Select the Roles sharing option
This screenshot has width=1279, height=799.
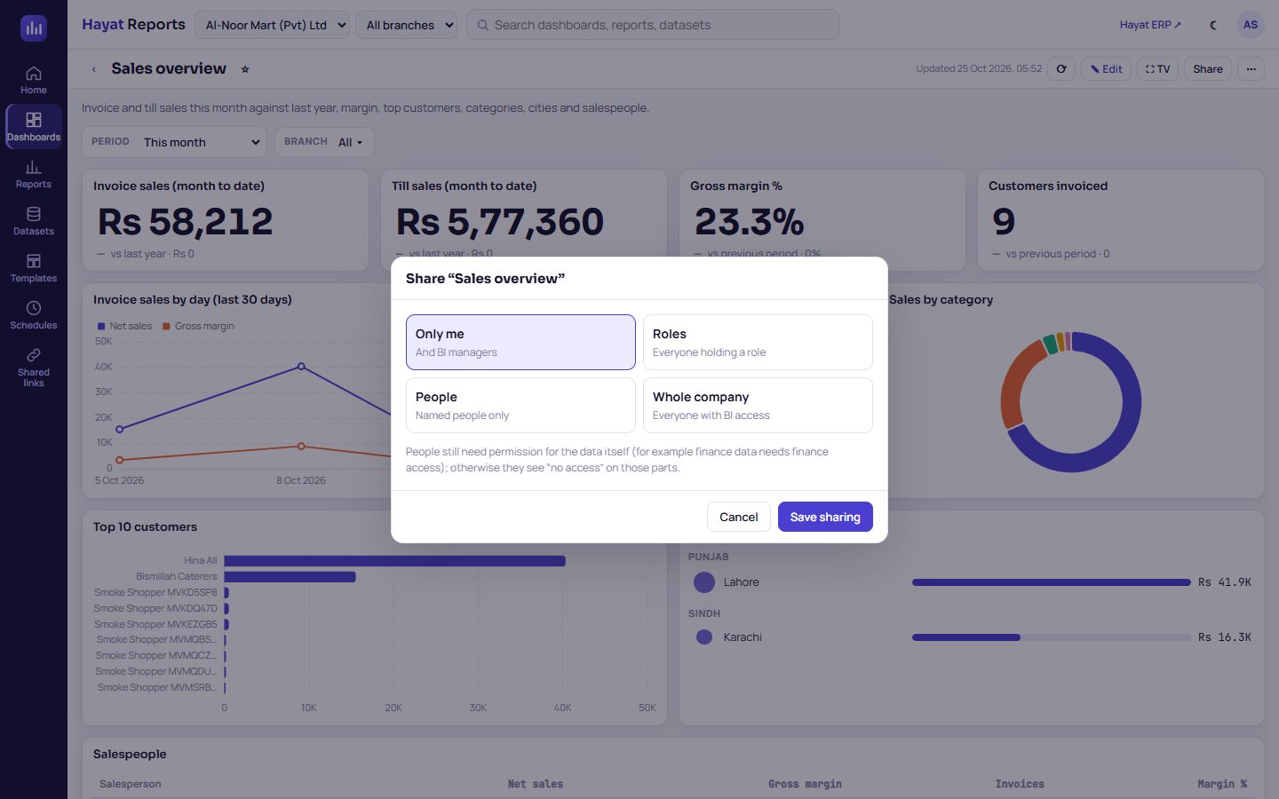pos(758,342)
